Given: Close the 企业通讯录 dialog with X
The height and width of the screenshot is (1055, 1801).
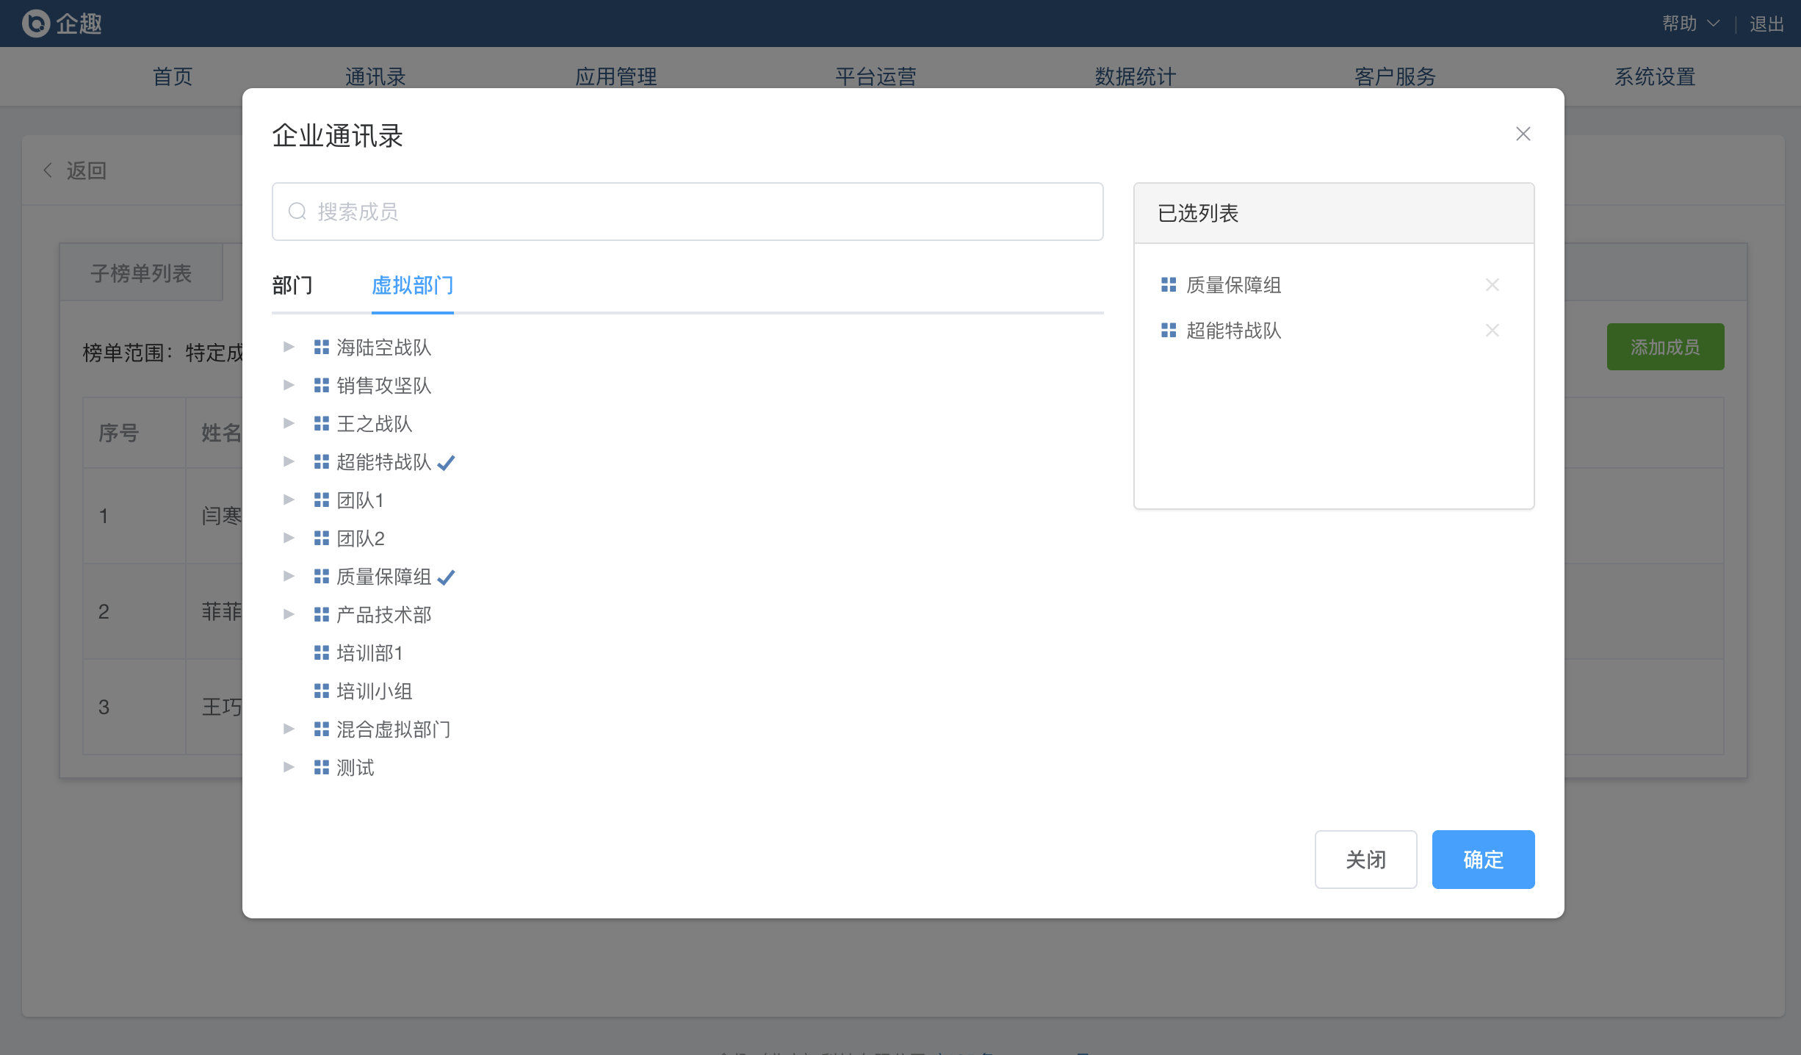Looking at the screenshot, I should click(x=1523, y=134).
